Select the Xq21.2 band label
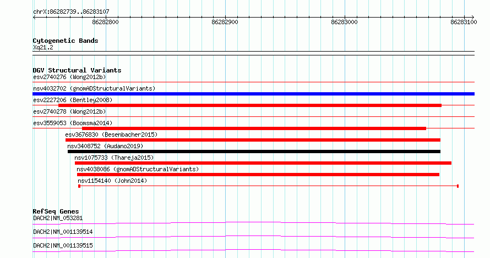Screen dimensions: 490x258 43,48
